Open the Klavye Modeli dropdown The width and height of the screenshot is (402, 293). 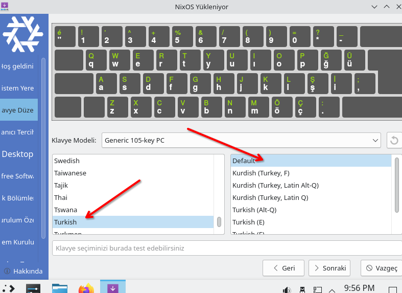point(241,140)
